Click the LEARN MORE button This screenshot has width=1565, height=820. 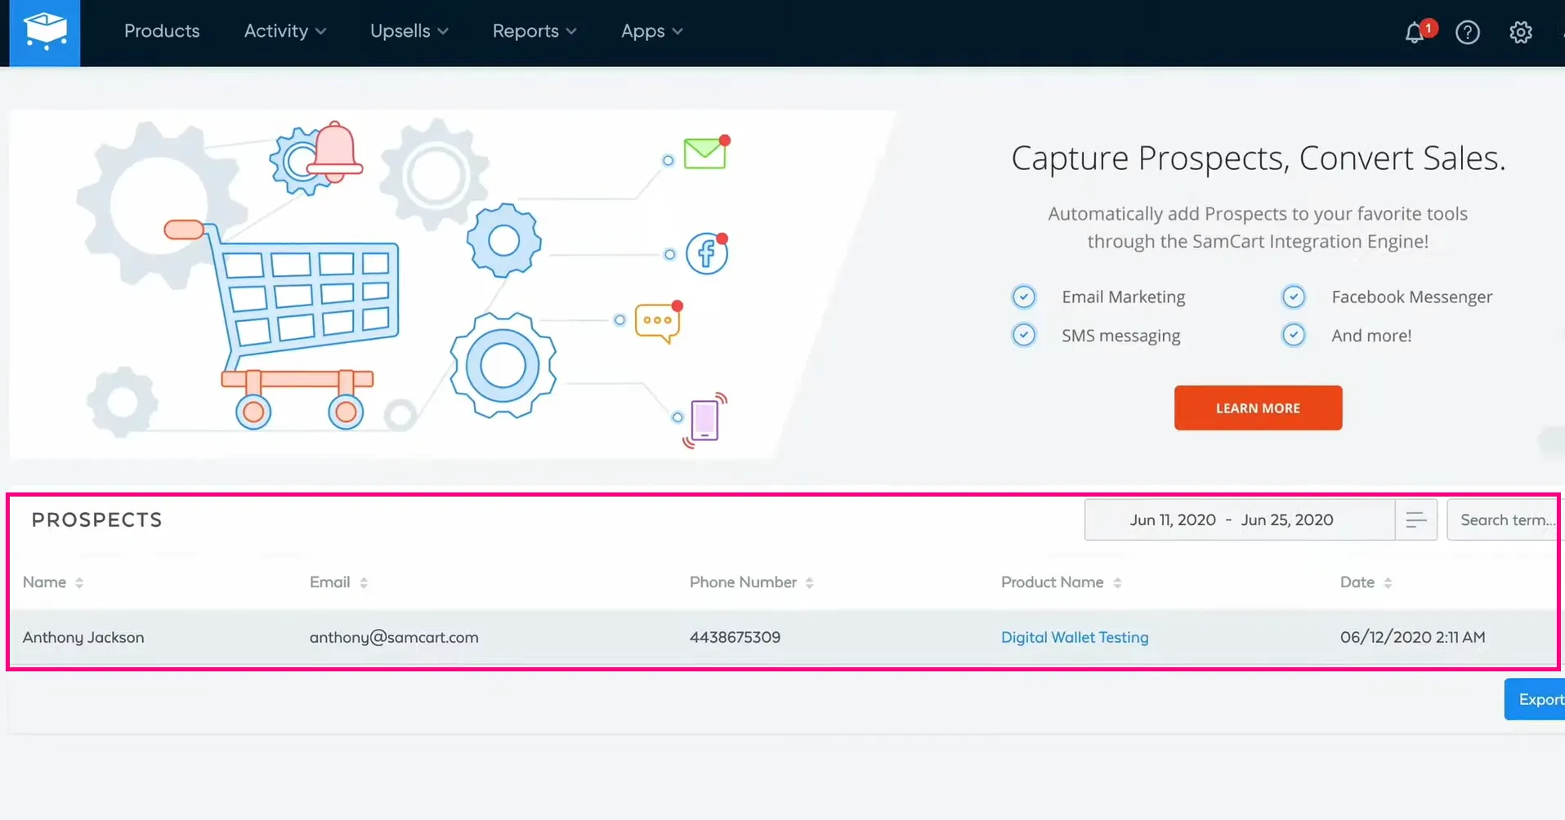(1258, 408)
